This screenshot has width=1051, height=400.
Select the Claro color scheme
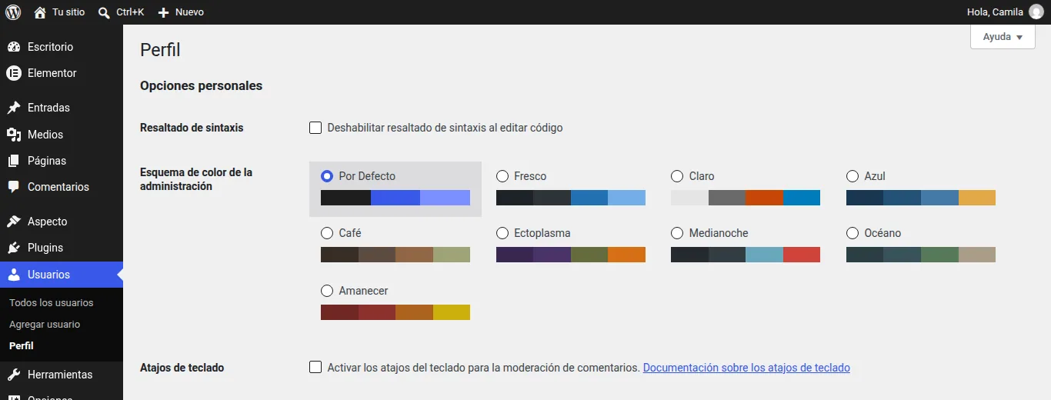point(677,176)
